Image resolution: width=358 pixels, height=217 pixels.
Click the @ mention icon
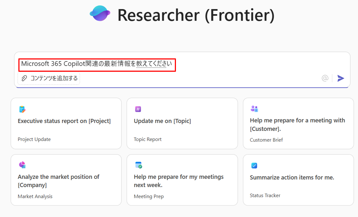325,78
